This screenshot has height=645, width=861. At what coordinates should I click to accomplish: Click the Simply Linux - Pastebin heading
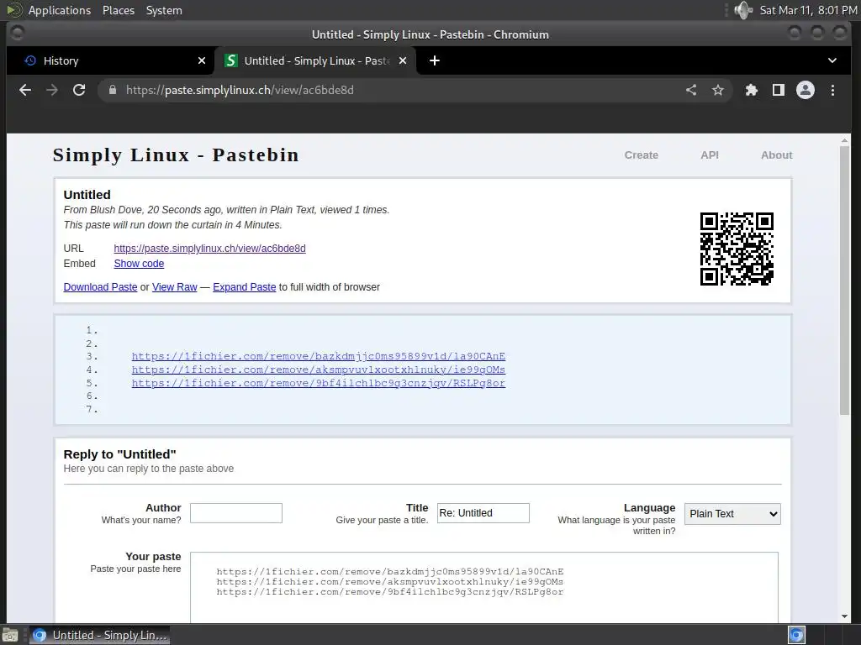pos(176,155)
